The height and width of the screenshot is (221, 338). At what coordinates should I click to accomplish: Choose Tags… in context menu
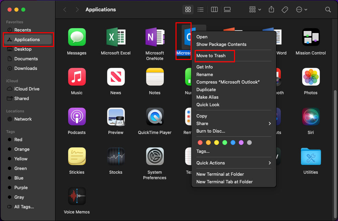coord(233,151)
